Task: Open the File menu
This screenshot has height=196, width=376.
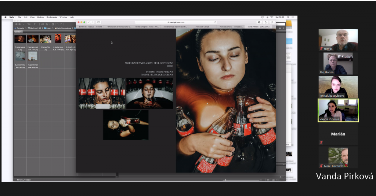Action: pos(19,17)
